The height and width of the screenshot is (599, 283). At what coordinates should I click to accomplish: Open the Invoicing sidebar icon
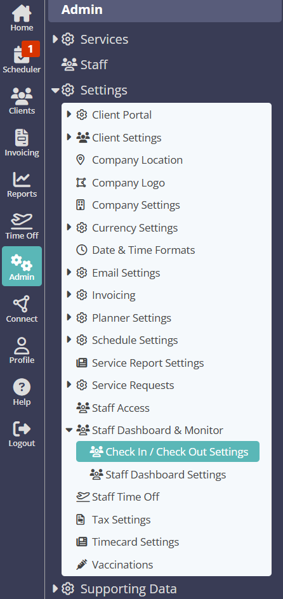coord(22,138)
